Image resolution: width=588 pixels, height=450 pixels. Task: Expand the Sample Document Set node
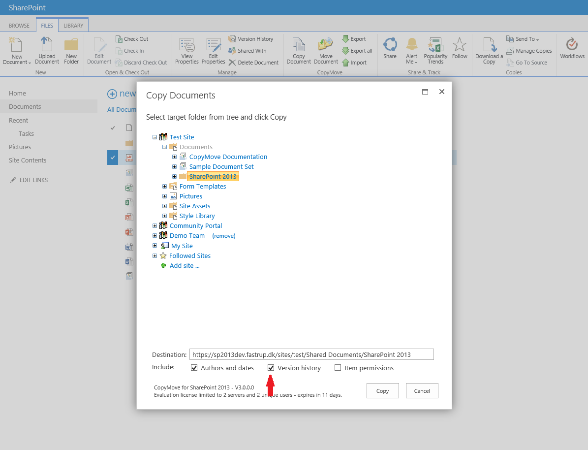point(174,166)
